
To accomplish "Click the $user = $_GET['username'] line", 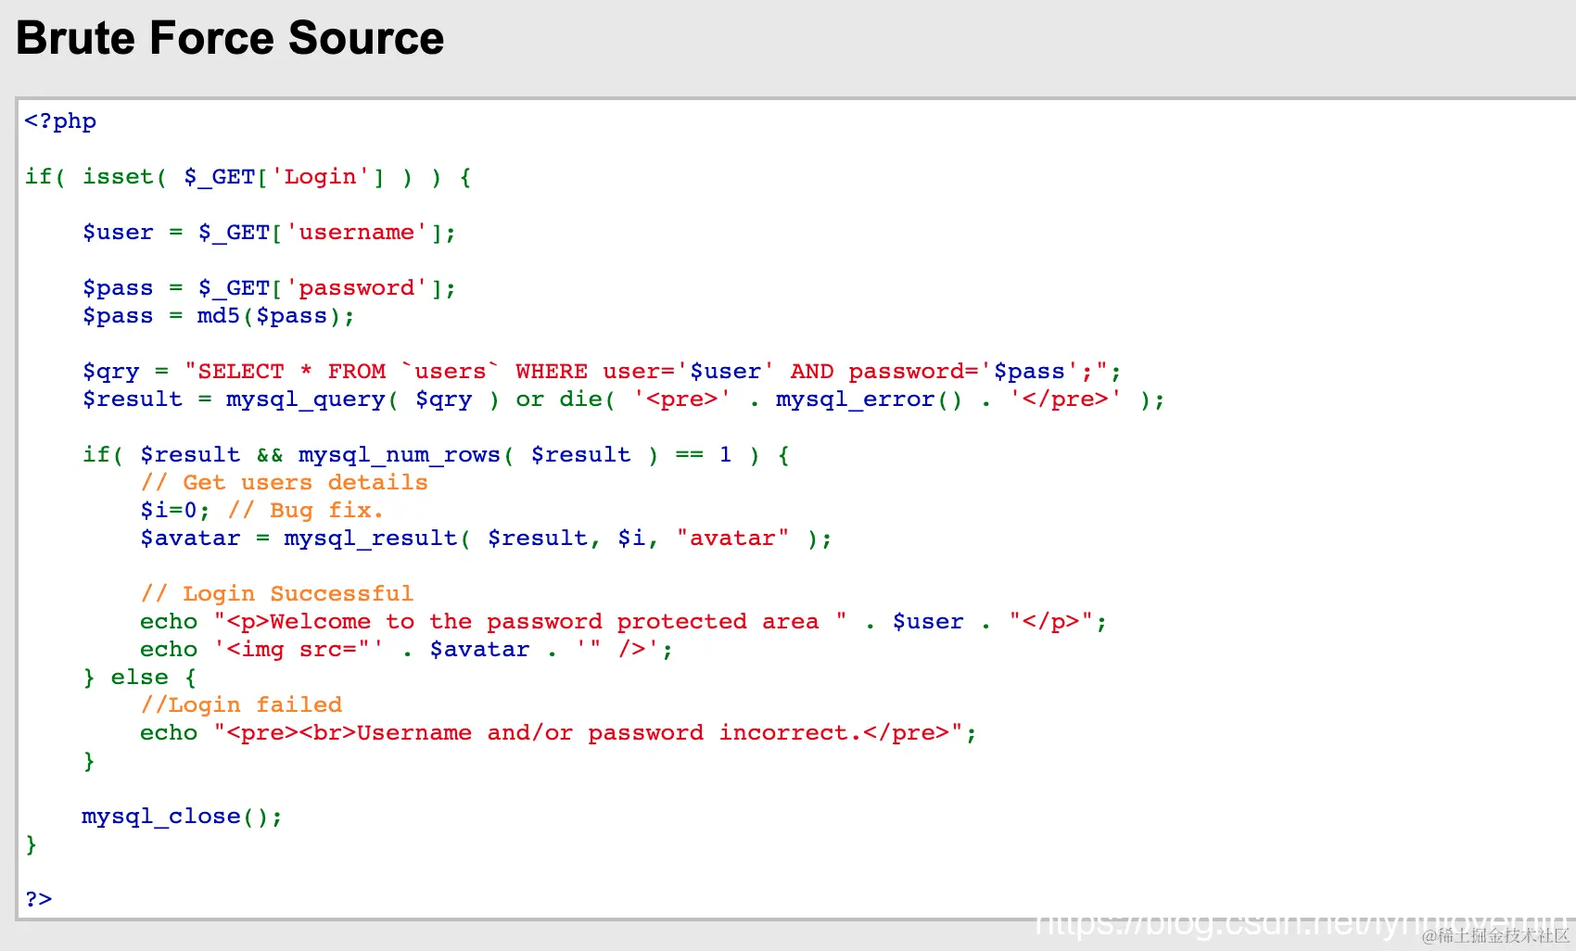I will click(269, 233).
